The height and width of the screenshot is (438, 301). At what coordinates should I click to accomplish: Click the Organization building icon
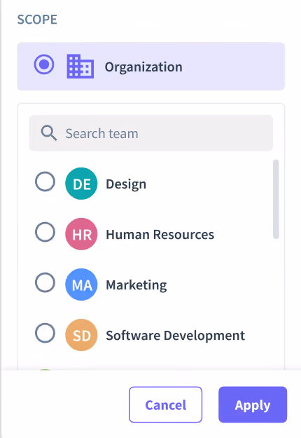coord(80,66)
